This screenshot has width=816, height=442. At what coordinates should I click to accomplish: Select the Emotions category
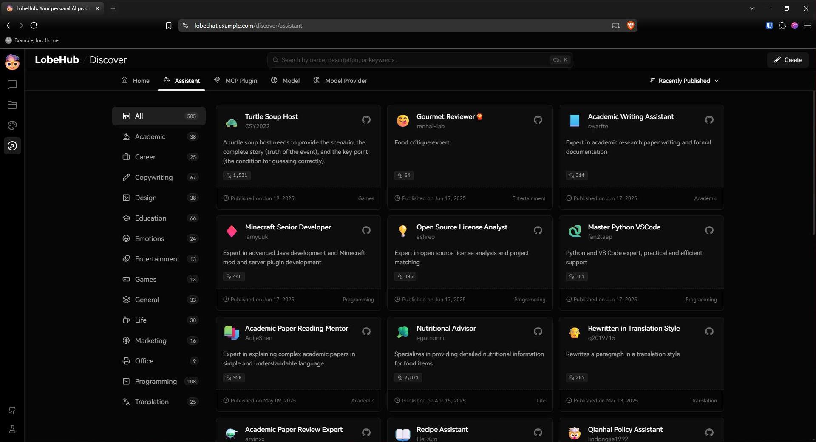point(159,238)
